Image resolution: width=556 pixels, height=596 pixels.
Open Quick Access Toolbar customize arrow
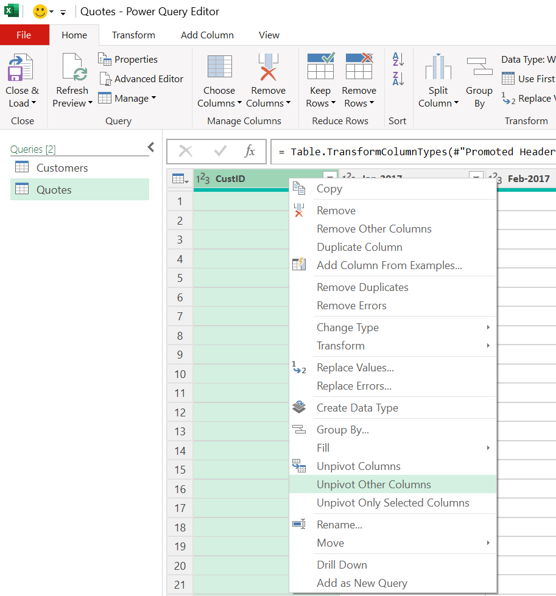click(63, 13)
